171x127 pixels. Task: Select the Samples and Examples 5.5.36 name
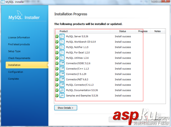pyautogui.click(x=82, y=96)
